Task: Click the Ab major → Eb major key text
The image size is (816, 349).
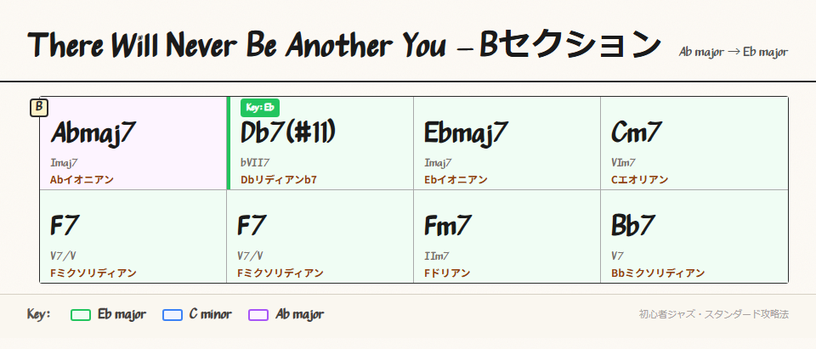Action: (734, 53)
